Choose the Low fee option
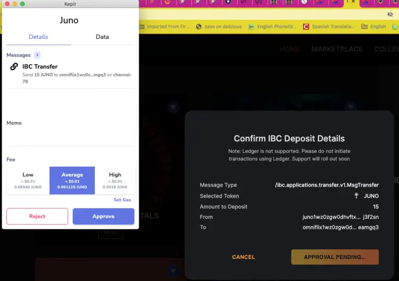 point(28,181)
